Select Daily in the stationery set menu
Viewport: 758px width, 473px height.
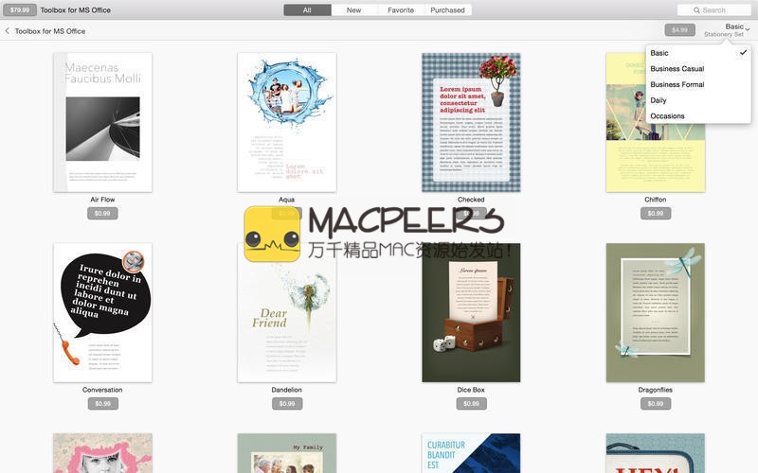[x=659, y=100]
